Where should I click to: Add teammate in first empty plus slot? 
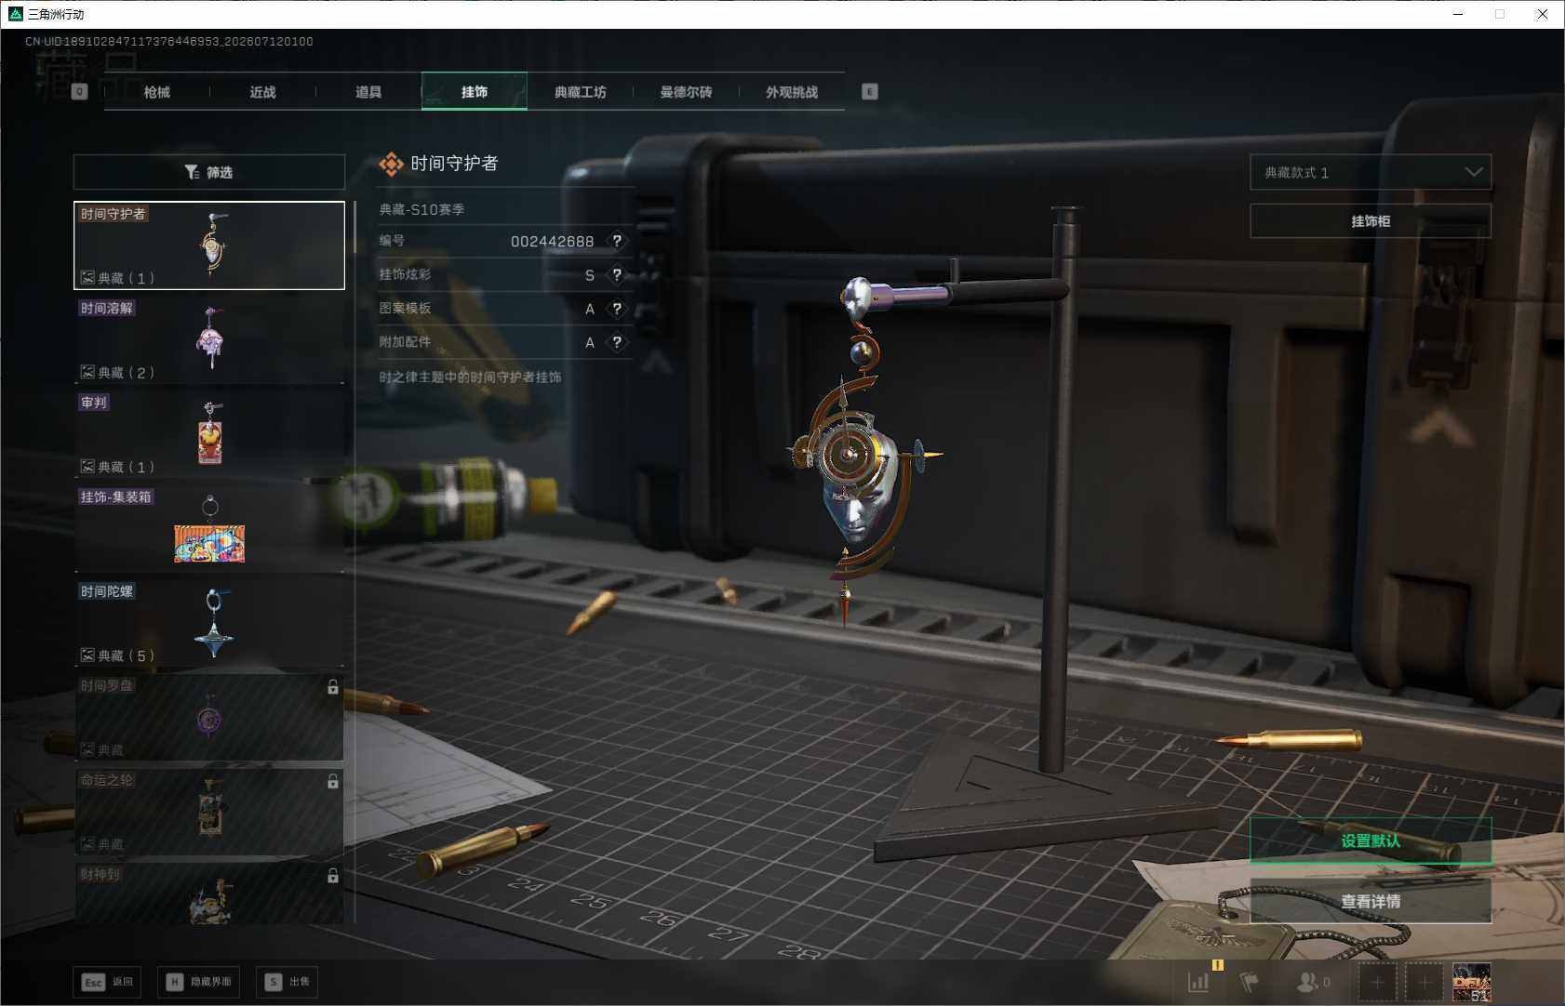(x=1378, y=982)
